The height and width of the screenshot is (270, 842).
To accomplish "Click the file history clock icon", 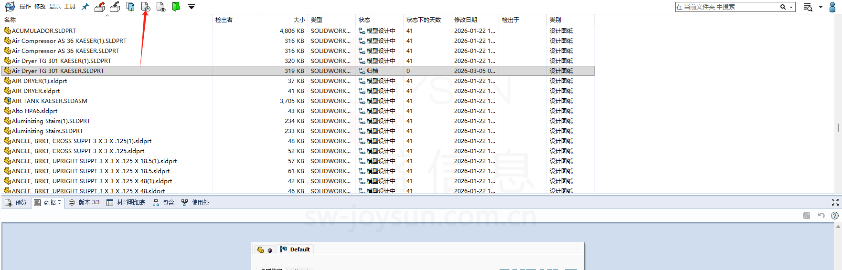I will [146, 7].
